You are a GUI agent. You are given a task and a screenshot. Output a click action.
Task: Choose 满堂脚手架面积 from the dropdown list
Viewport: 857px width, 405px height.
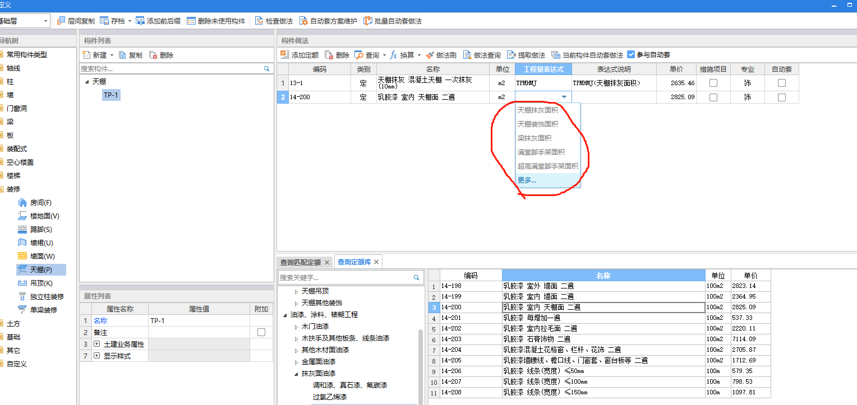click(548, 152)
